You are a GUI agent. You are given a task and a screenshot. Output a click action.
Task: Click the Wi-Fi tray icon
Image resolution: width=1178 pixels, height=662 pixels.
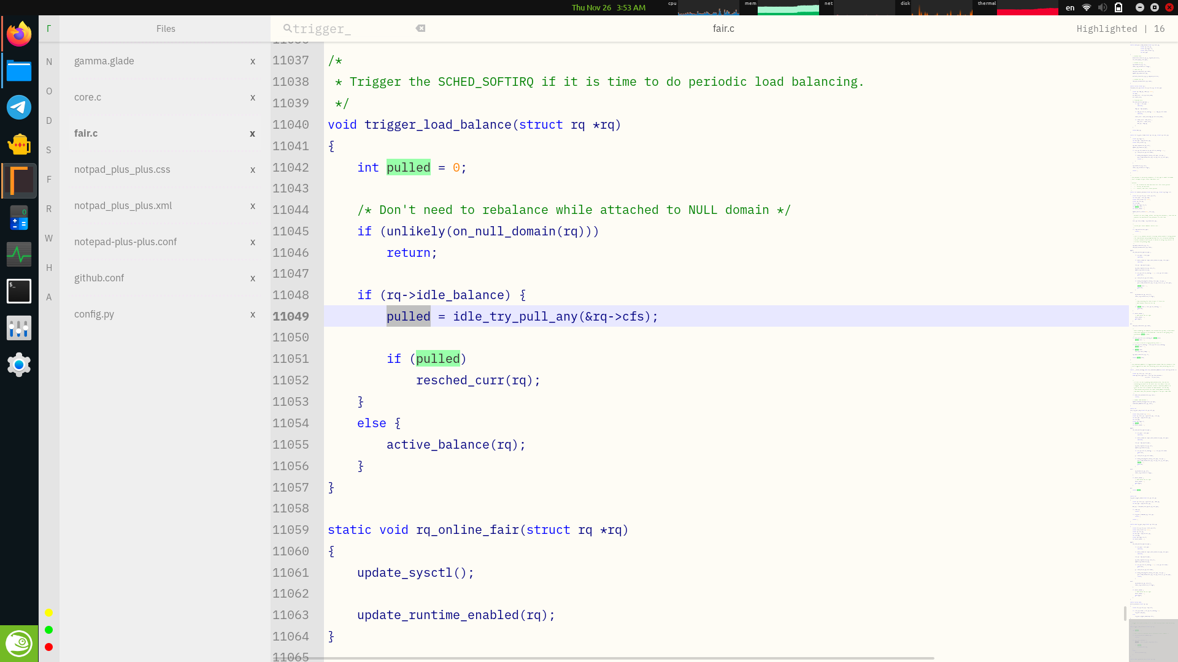(1087, 7)
